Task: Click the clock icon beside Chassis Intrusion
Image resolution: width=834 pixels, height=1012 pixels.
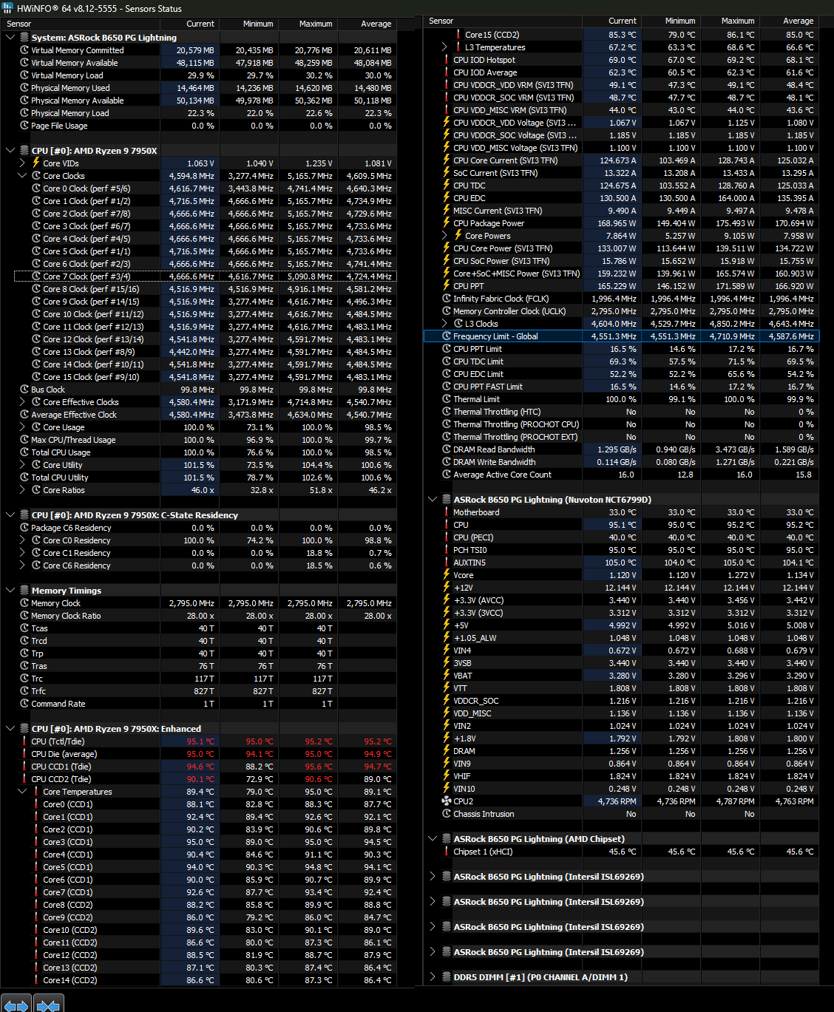Action: [x=447, y=814]
